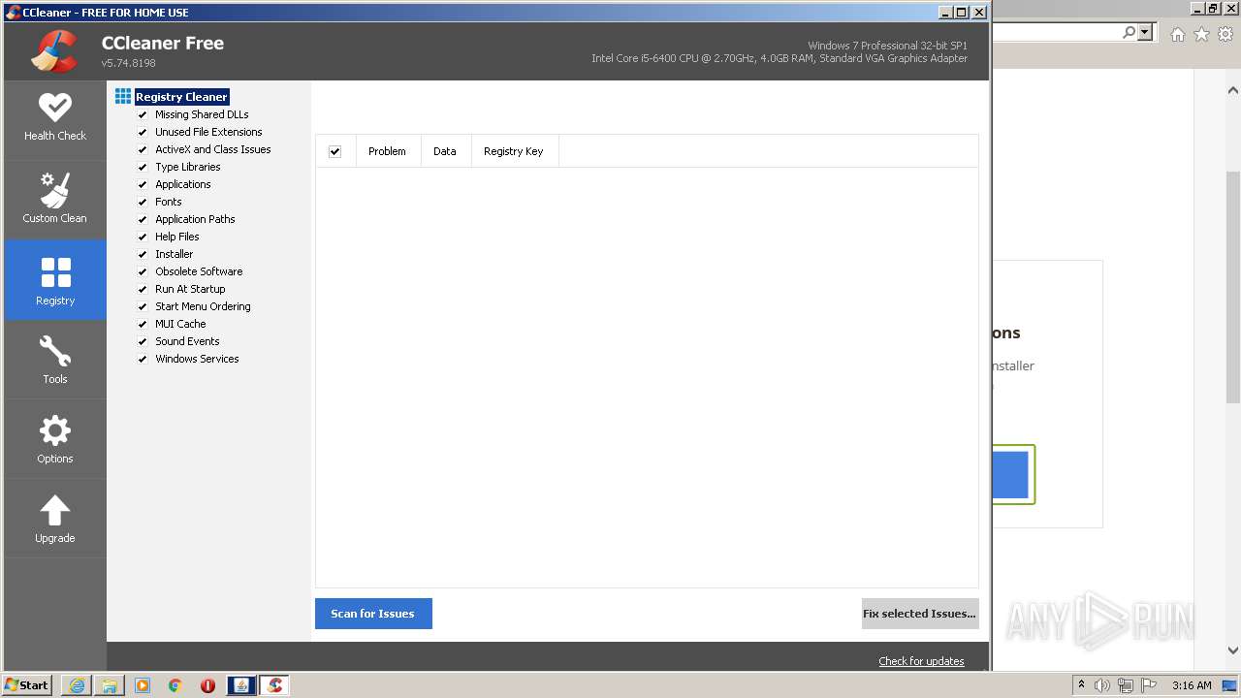Image resolution: width=1241 pixels, height=698 pixels.
Task: Switch to the Java taskbar window
Action: point(241,685)
